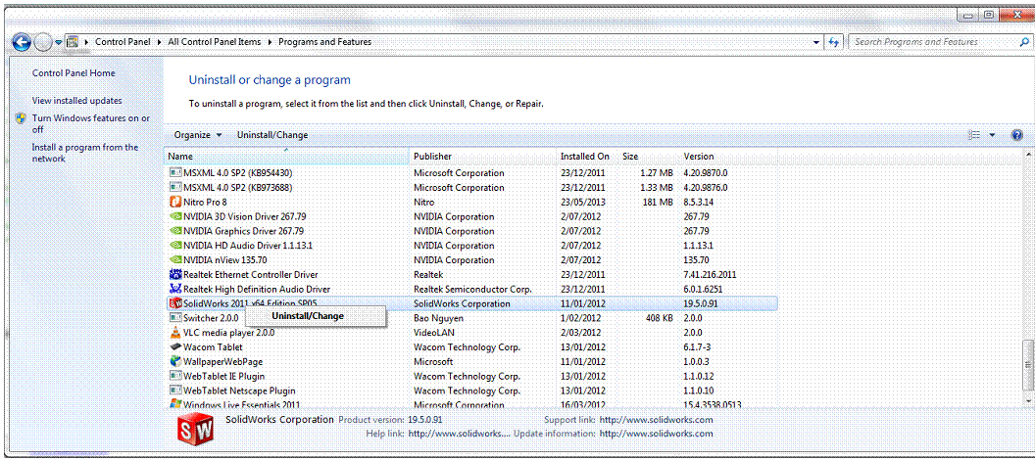Select VLC media player 2.0.0 name
Viewport: 1035px width, 460px height.
229,333
